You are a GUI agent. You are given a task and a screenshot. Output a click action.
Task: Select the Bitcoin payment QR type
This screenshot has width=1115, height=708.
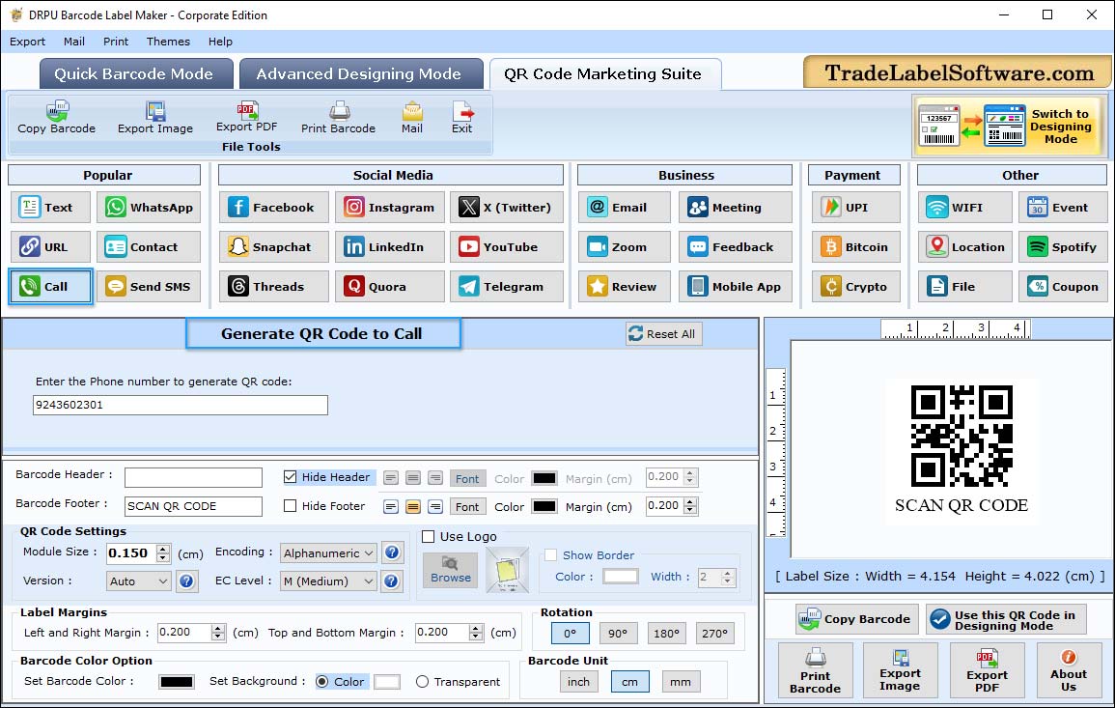point(856,247)
